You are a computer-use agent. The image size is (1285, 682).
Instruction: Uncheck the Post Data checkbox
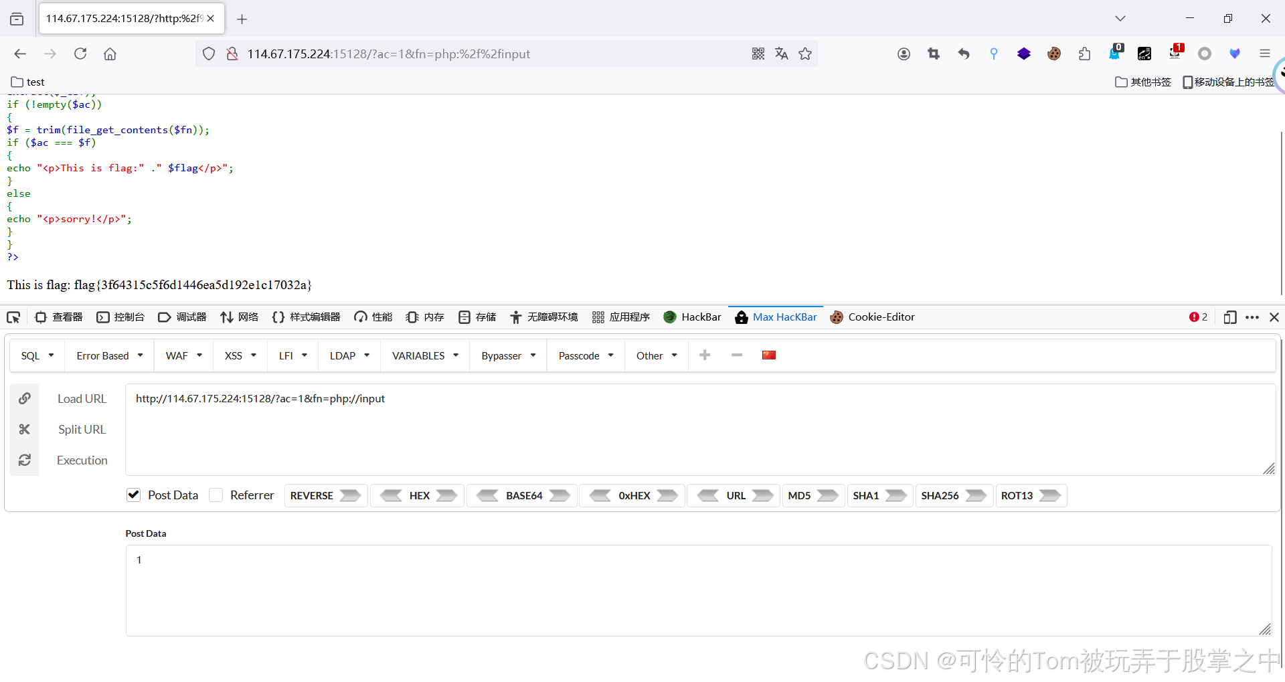133,495
